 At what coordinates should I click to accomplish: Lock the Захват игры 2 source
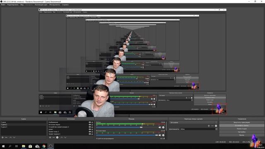92,132
